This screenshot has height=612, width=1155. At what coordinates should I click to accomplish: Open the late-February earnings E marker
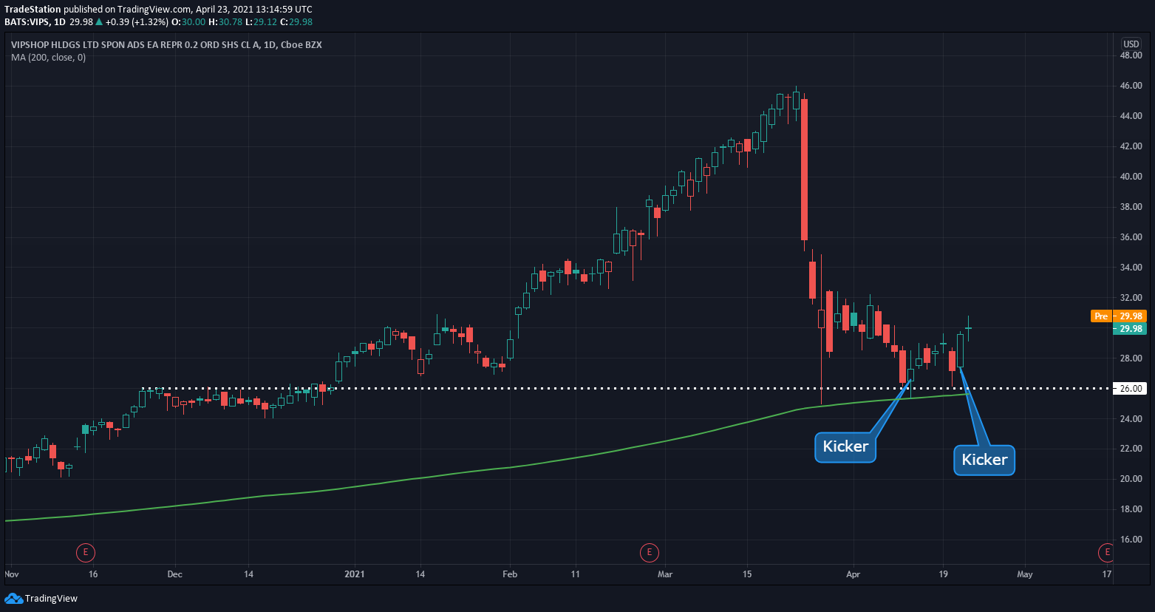(x=649, y=551)
